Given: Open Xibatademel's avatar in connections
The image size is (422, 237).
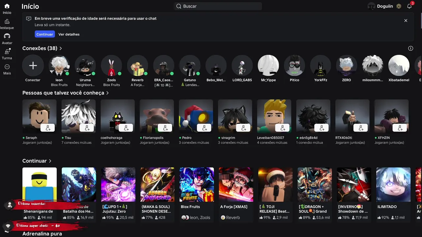Looking at the screenshot, I should click(x=399, y=66).
